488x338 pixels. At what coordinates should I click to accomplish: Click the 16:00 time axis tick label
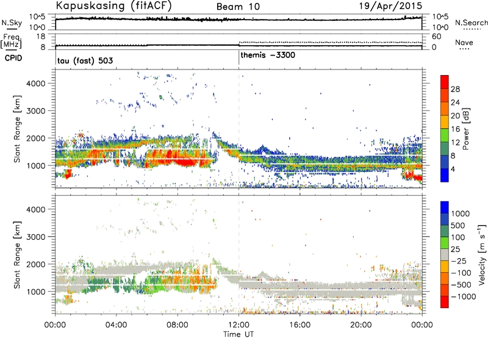300,325
